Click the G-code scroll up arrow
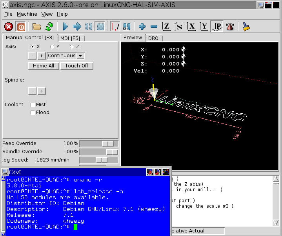 276,180
